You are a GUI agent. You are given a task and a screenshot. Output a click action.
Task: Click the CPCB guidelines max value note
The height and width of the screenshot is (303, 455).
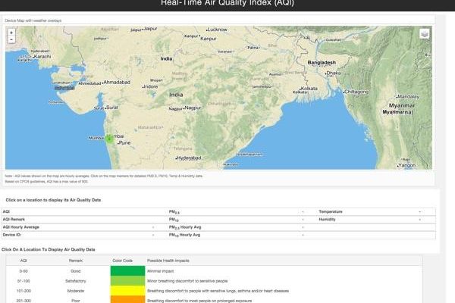[46, 182]
